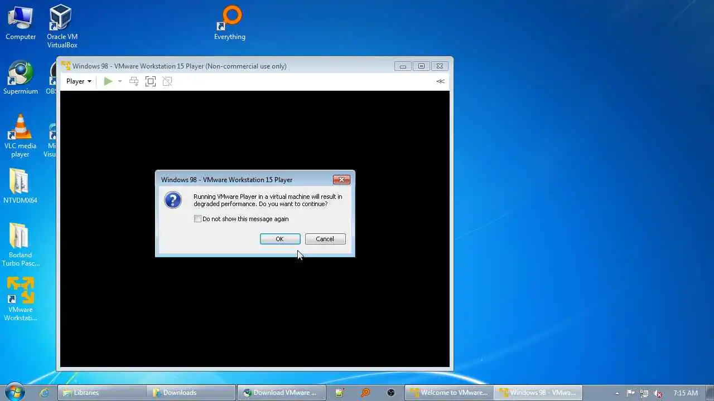The width and height of the screenshot is (714, 401).
Task: Switch to 'Windows 98 - VMware' taskbar item
Action: [x=539, y=393]
